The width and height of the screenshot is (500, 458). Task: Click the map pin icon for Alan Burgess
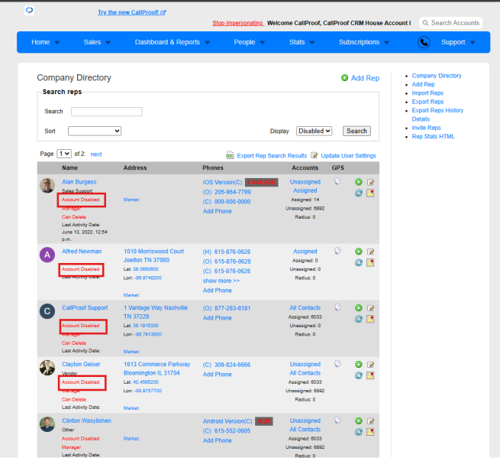click(x=370, y=193)
